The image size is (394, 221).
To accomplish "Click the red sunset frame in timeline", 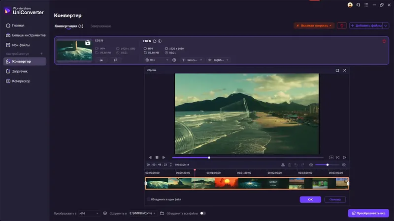I will click(x=227, y=183).
